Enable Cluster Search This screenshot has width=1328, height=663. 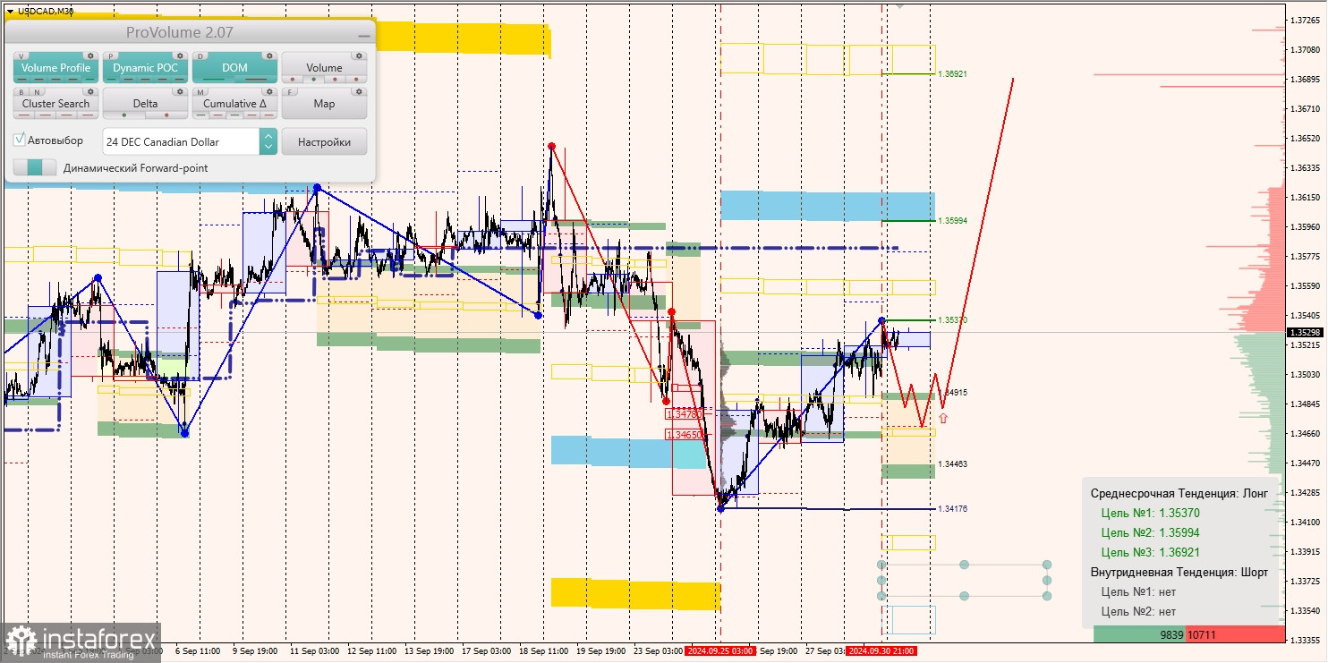coord(55,104)
